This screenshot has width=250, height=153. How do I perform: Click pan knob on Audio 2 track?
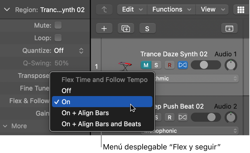coord(231,117)
